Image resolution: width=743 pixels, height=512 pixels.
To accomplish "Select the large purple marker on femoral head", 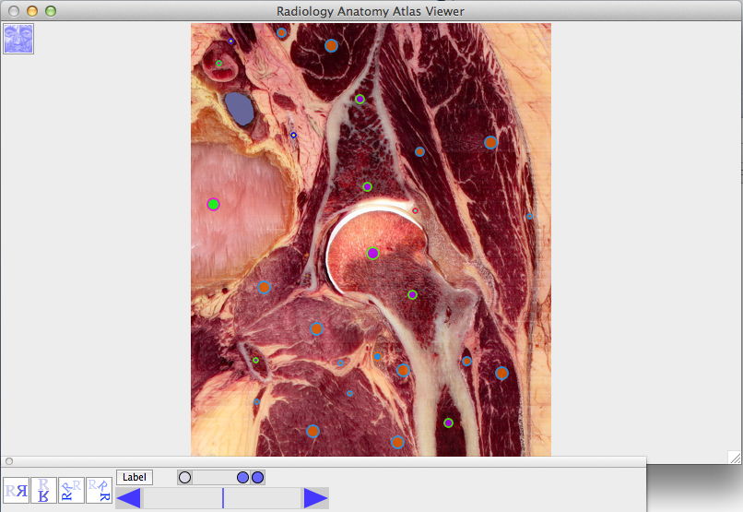I will [372, 253].
